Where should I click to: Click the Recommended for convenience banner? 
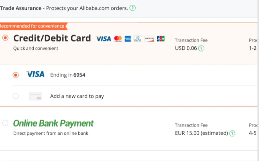(x=32, y=26)
